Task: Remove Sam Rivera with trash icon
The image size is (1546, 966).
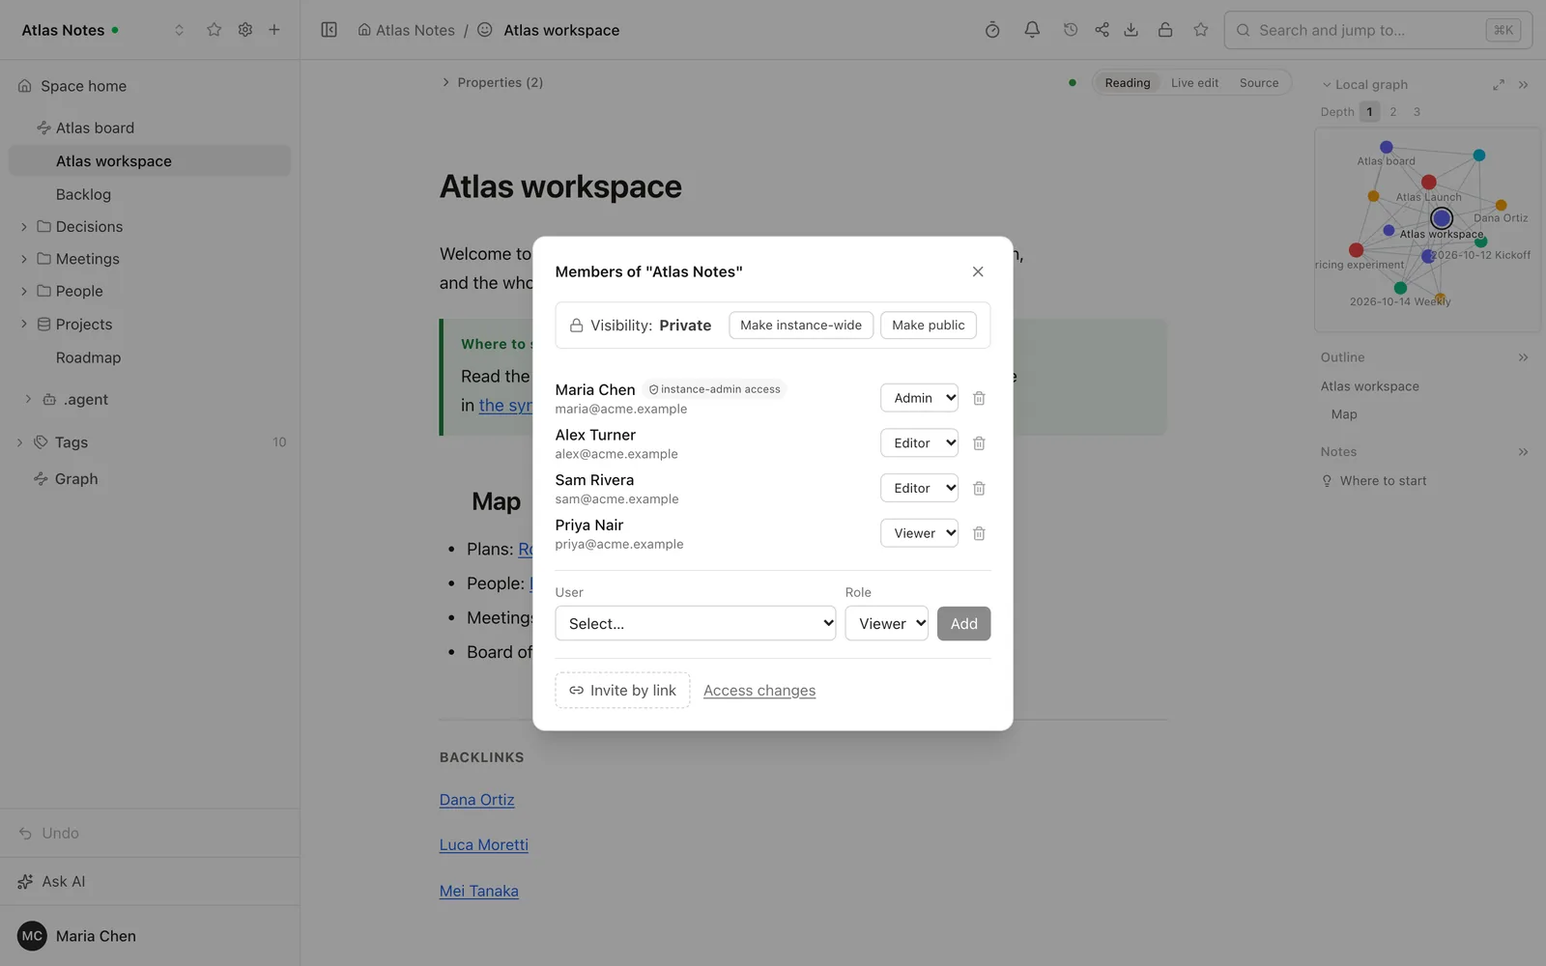Action: click(979, 488)
